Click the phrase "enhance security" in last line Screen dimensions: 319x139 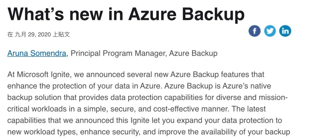coord(109,132)
